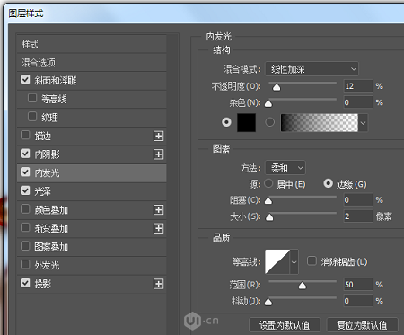Click the 大小 slider handle

[x=269, y=216]
